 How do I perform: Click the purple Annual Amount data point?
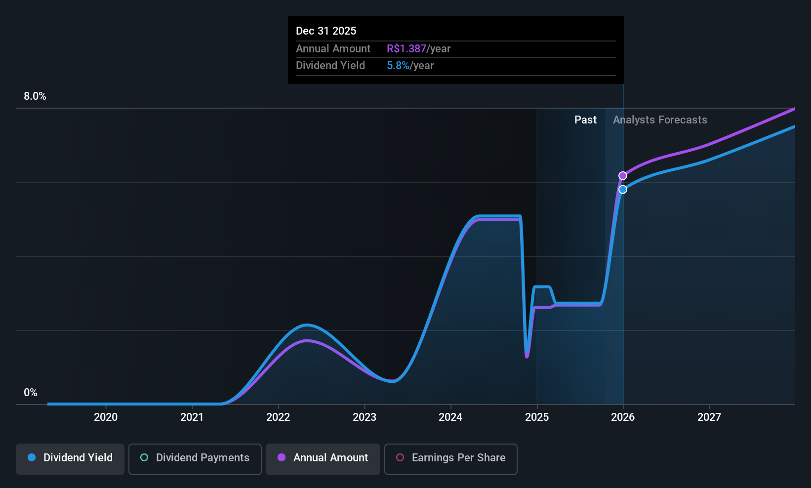click(x=623, y=176)
